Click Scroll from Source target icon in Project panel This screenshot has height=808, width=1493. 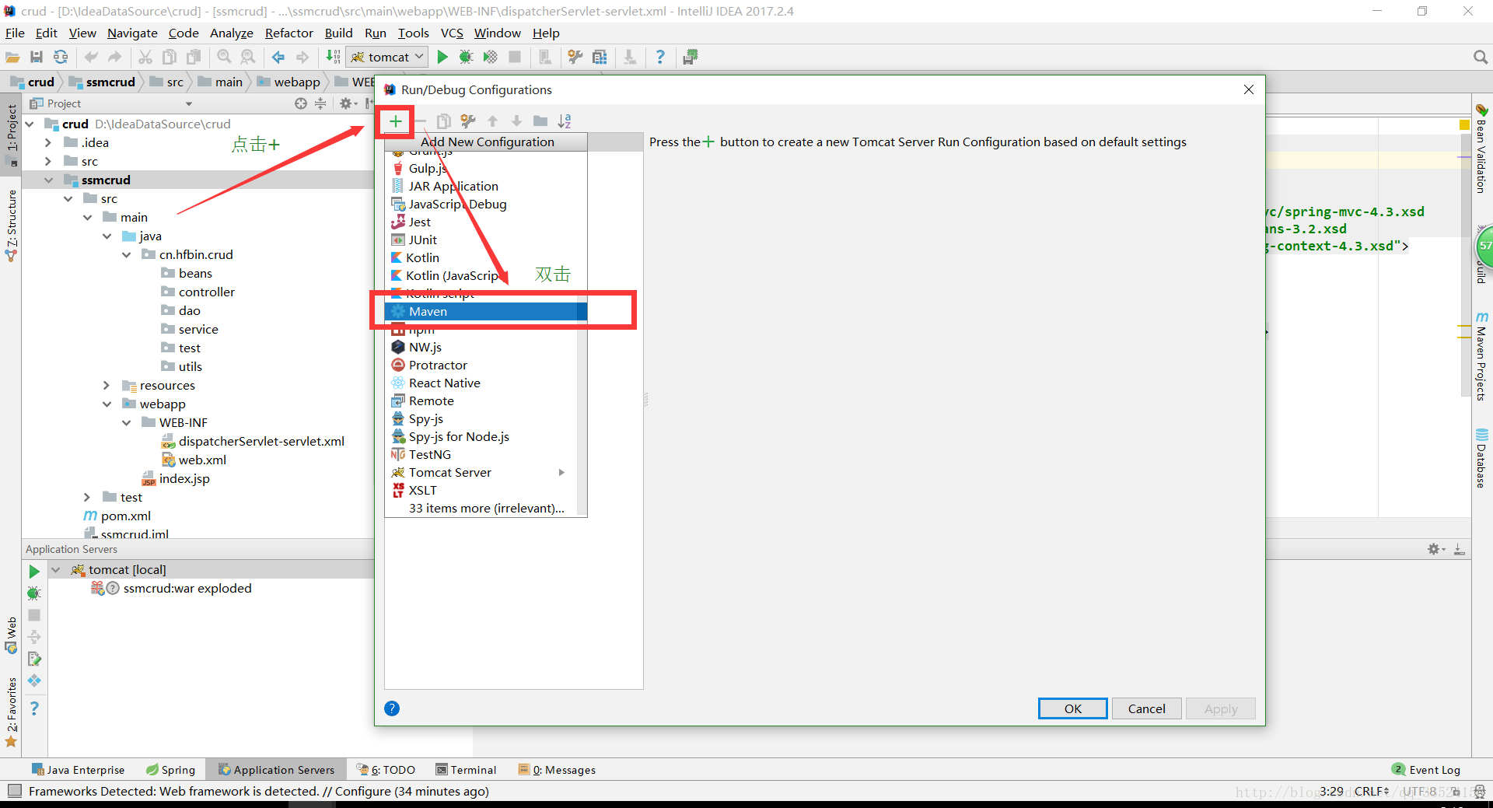tap(301, 103)
